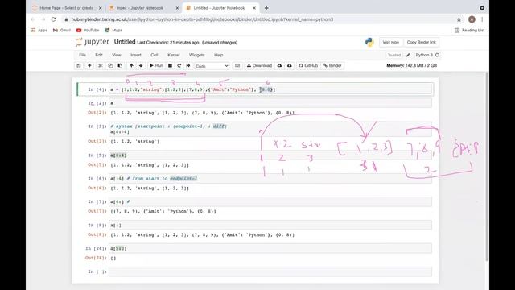Open the GitHub toolbar button
Image resolution: width=515 pixels, height=290 pixels.
pyautogui.click(x=308, y=66)
